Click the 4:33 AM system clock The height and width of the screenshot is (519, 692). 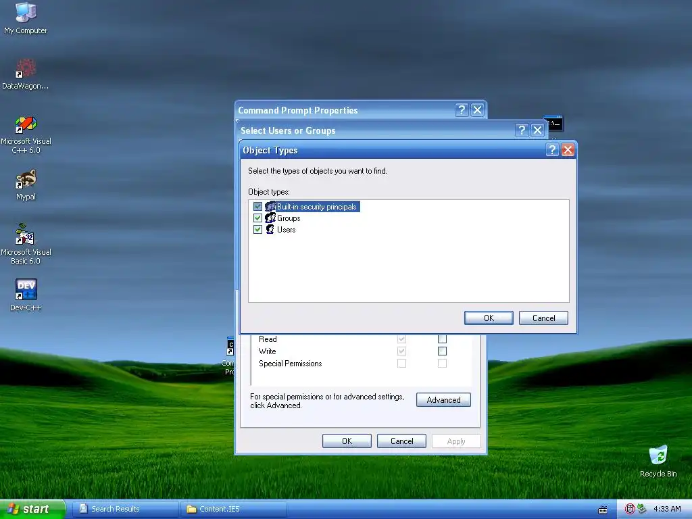click(667, 509)
